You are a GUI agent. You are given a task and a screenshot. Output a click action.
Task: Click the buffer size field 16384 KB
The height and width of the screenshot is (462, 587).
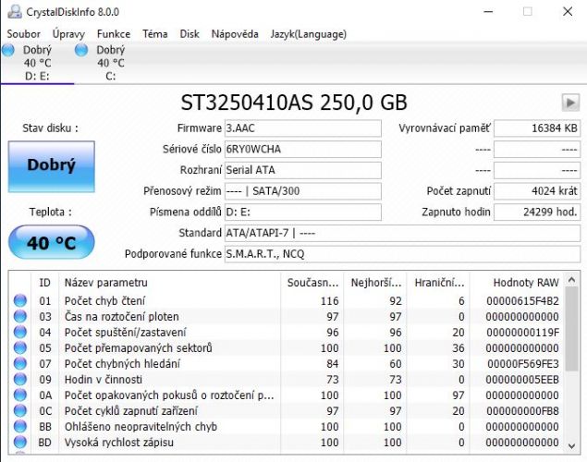(x=537, y=128)
